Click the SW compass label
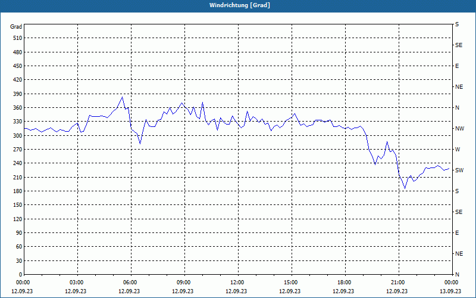The image size is (476, 298). click(x=459, y=170)
